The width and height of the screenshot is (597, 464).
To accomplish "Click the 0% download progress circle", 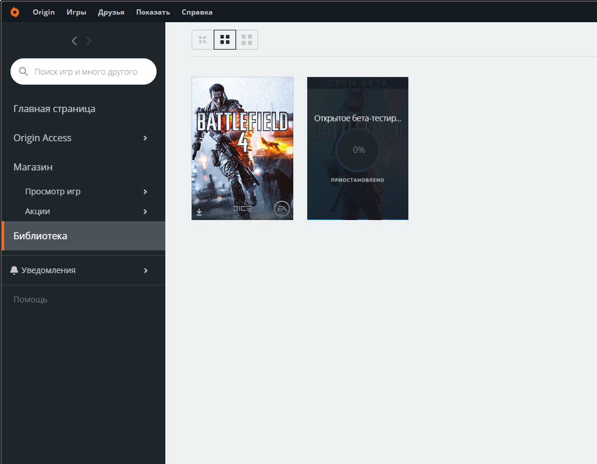I will click(357, 150).
